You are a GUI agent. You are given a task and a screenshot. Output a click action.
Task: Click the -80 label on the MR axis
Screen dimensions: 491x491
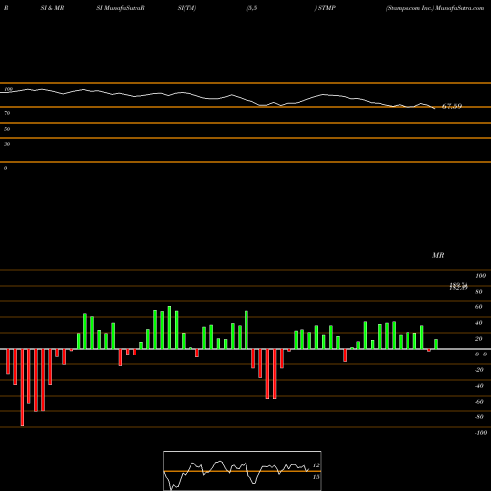pos(479,417)
